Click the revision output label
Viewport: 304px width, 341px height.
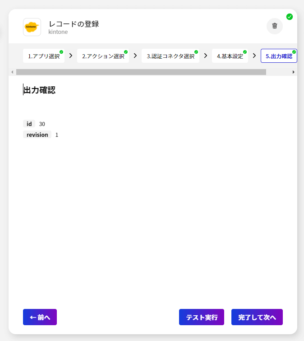pos(37,135)
